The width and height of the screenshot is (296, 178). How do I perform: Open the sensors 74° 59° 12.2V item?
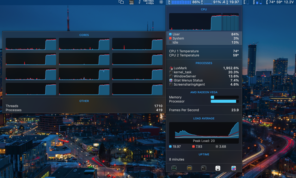280,2
